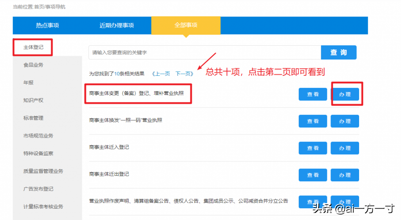
Task: Click the 商事主体迁入登记 item text
Action: [109, 147]
